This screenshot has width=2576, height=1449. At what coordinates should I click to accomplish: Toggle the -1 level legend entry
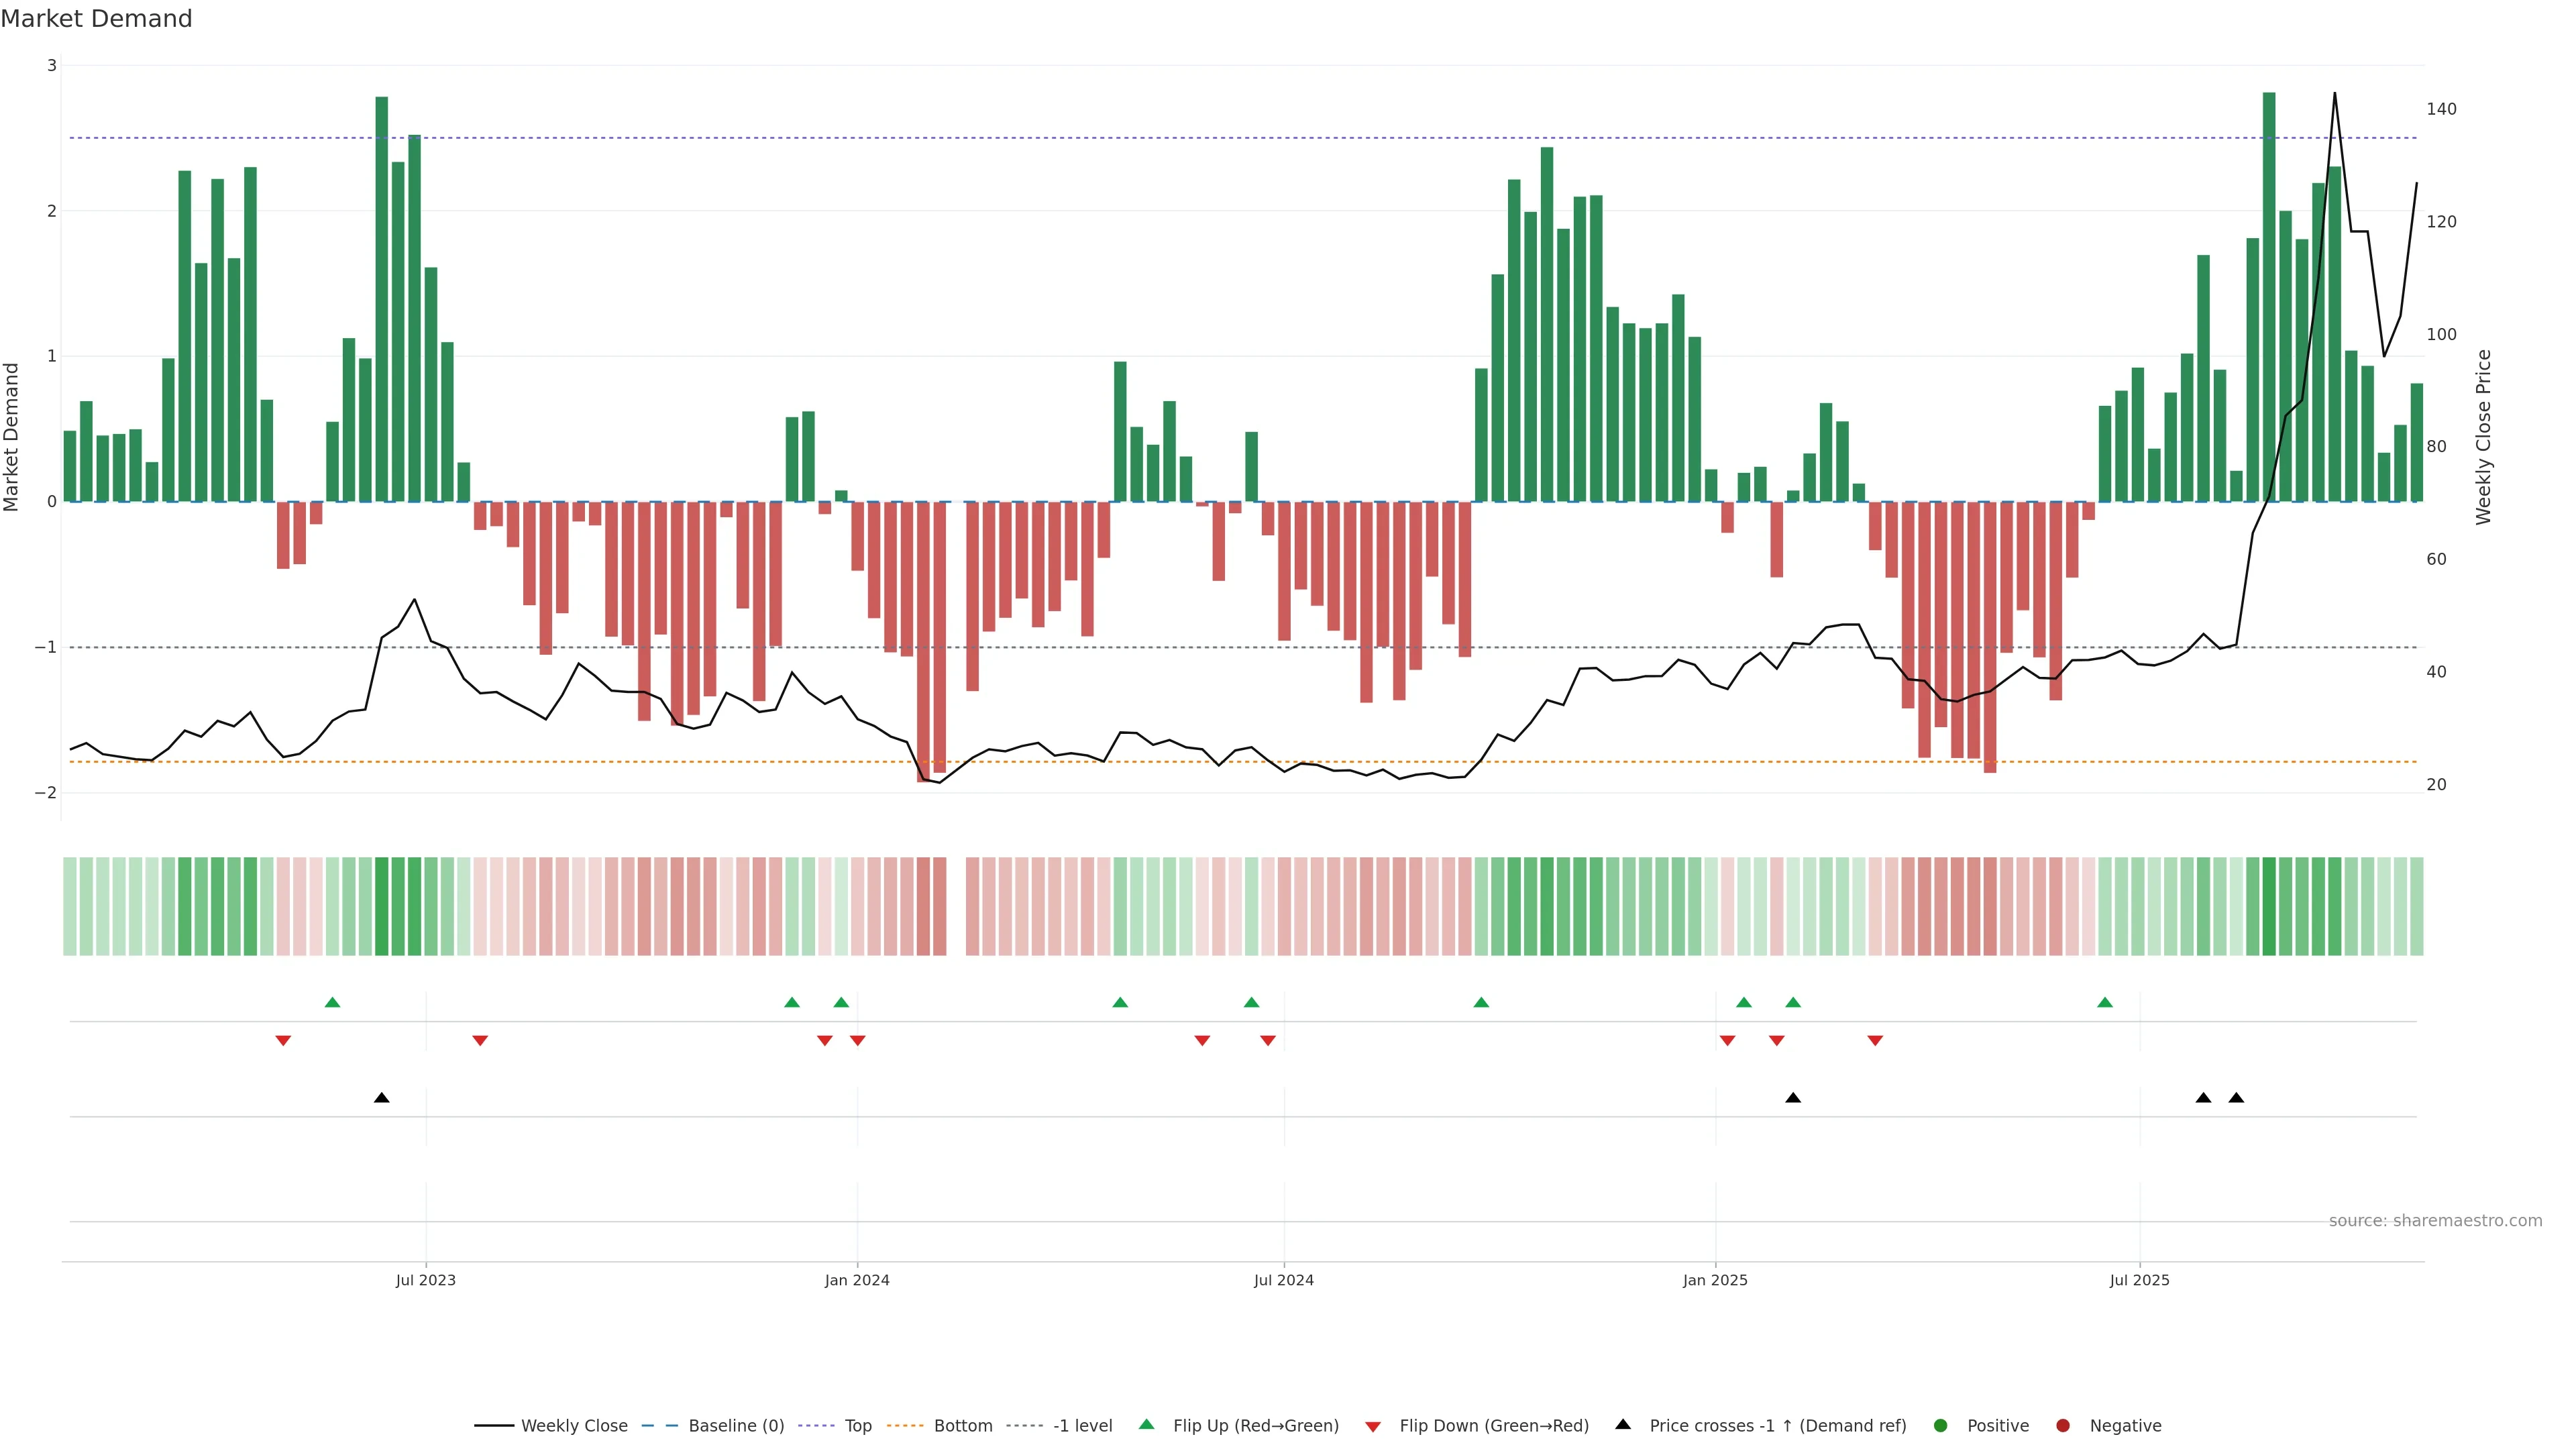tap(1082, 1426)
